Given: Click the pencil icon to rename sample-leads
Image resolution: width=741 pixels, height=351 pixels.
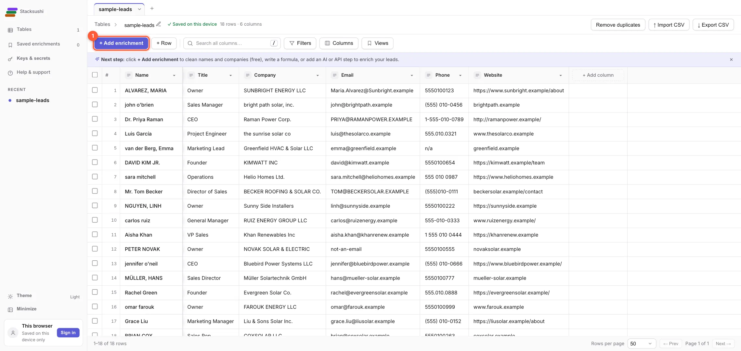Looking at the screenshot, I should click(x=159, y=24).
